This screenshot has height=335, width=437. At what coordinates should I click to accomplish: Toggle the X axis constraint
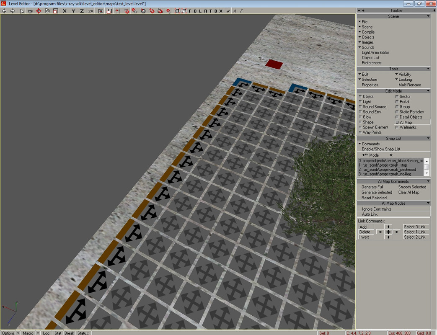tap(65, 11)
